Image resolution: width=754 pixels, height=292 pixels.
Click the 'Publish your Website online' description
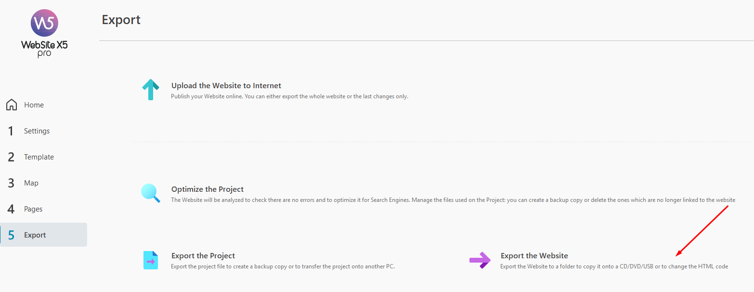point(289,96)
